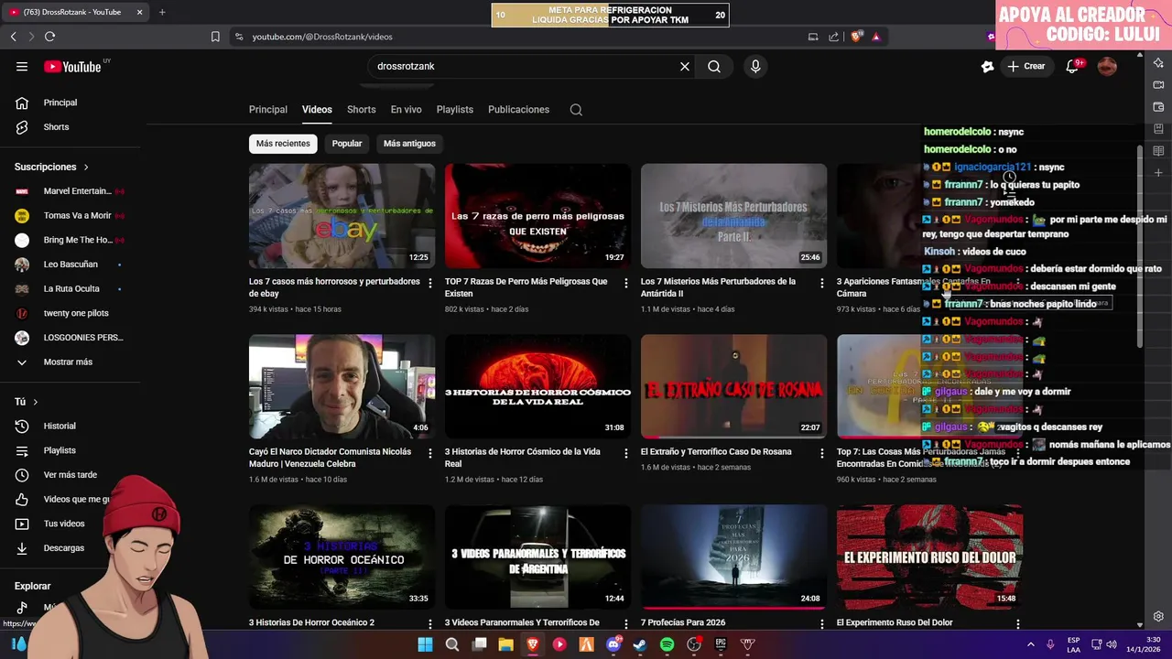Reload the page
The width and height of the screenshot is (1172, 659).
[x=49, y=37]
